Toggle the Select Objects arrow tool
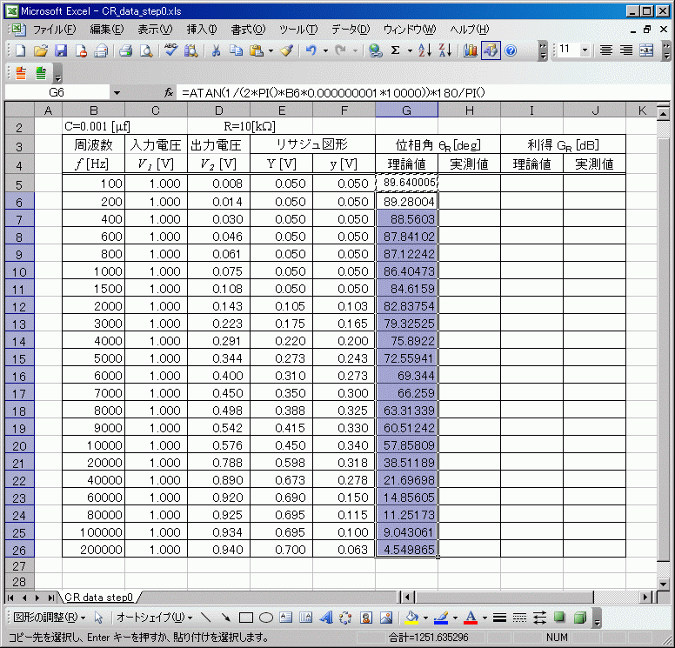Image resolution: width=675 pixels, height=648 pixels. click(x=99, y=618)
